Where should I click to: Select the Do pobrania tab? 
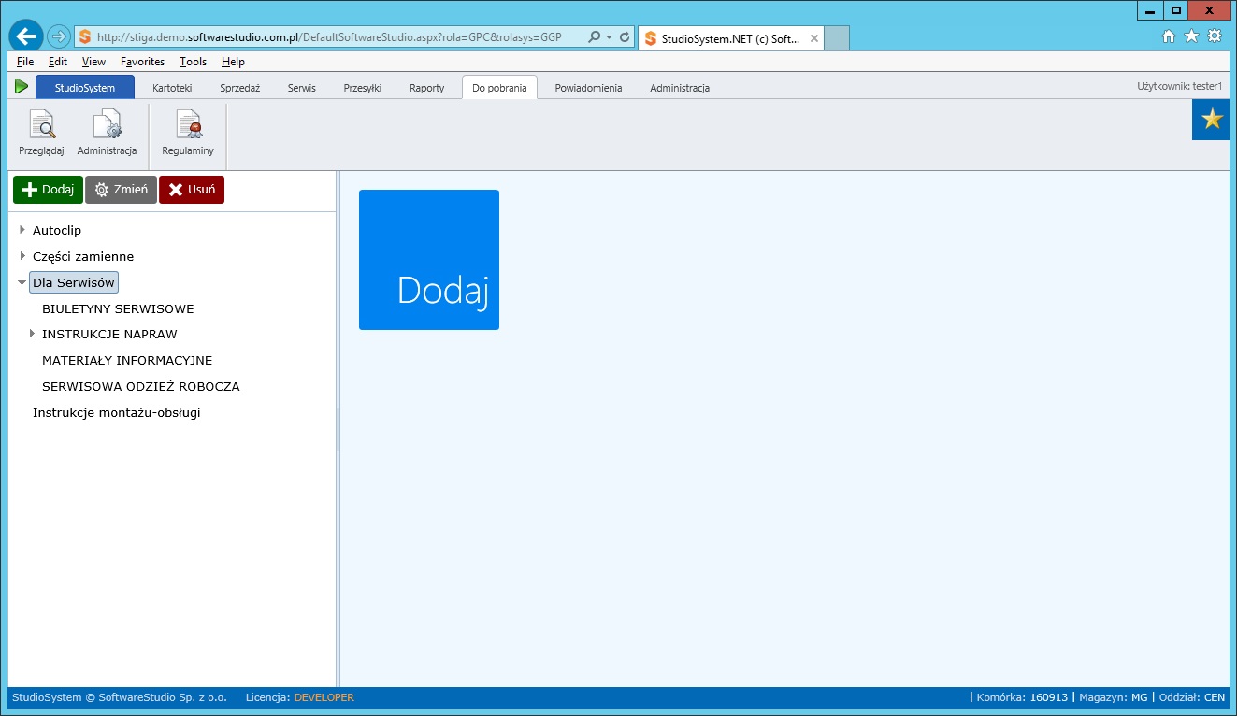[499, 88]
